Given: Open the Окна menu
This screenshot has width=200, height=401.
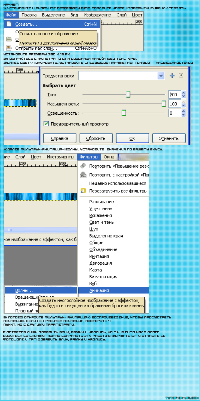Looking at the screenshot, I should tap(109, 157).
